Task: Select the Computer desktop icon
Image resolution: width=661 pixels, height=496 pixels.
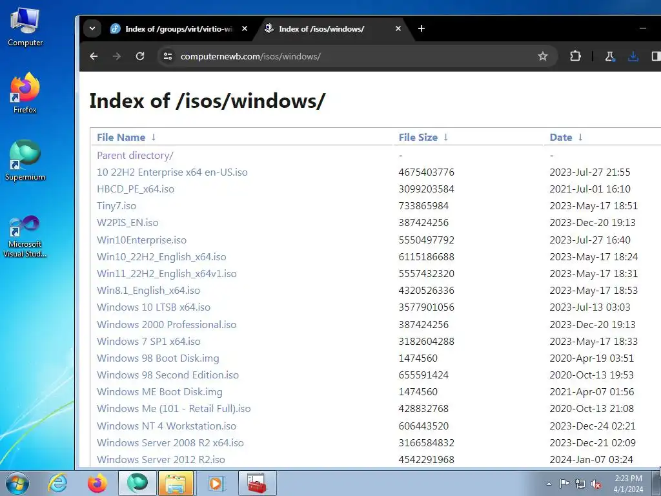Action: pyautogui.click(x=25, y=27)
